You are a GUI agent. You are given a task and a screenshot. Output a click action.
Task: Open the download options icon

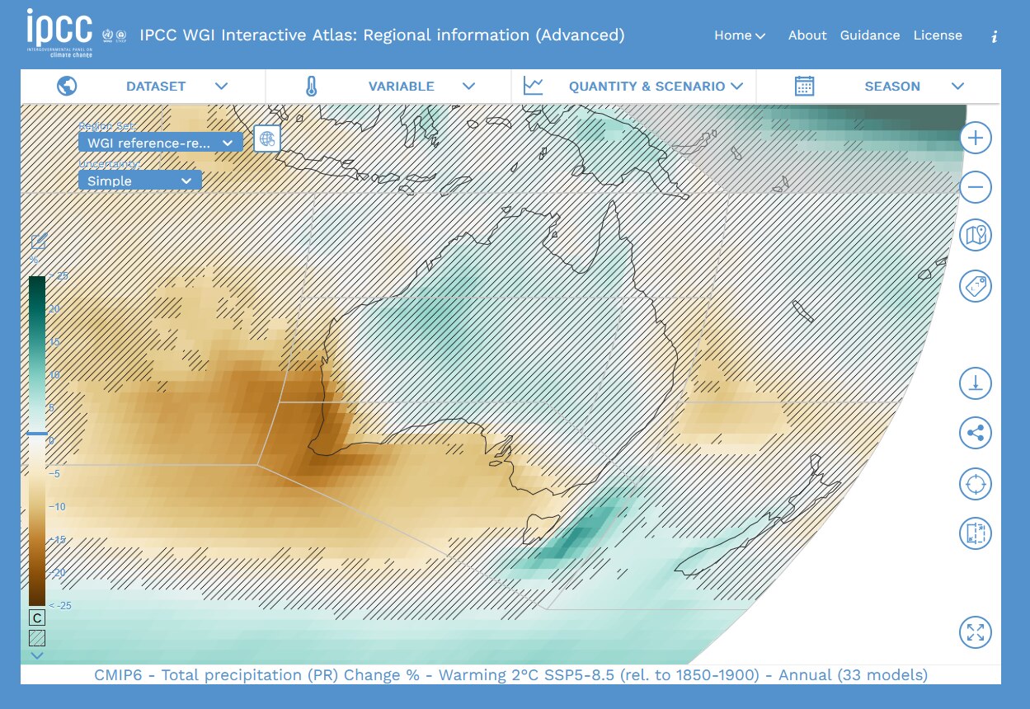[x=975, y=383]
